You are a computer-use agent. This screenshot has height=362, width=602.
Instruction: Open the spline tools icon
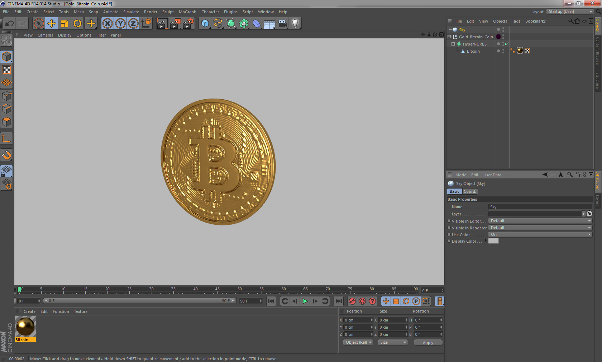coord(218,24)
